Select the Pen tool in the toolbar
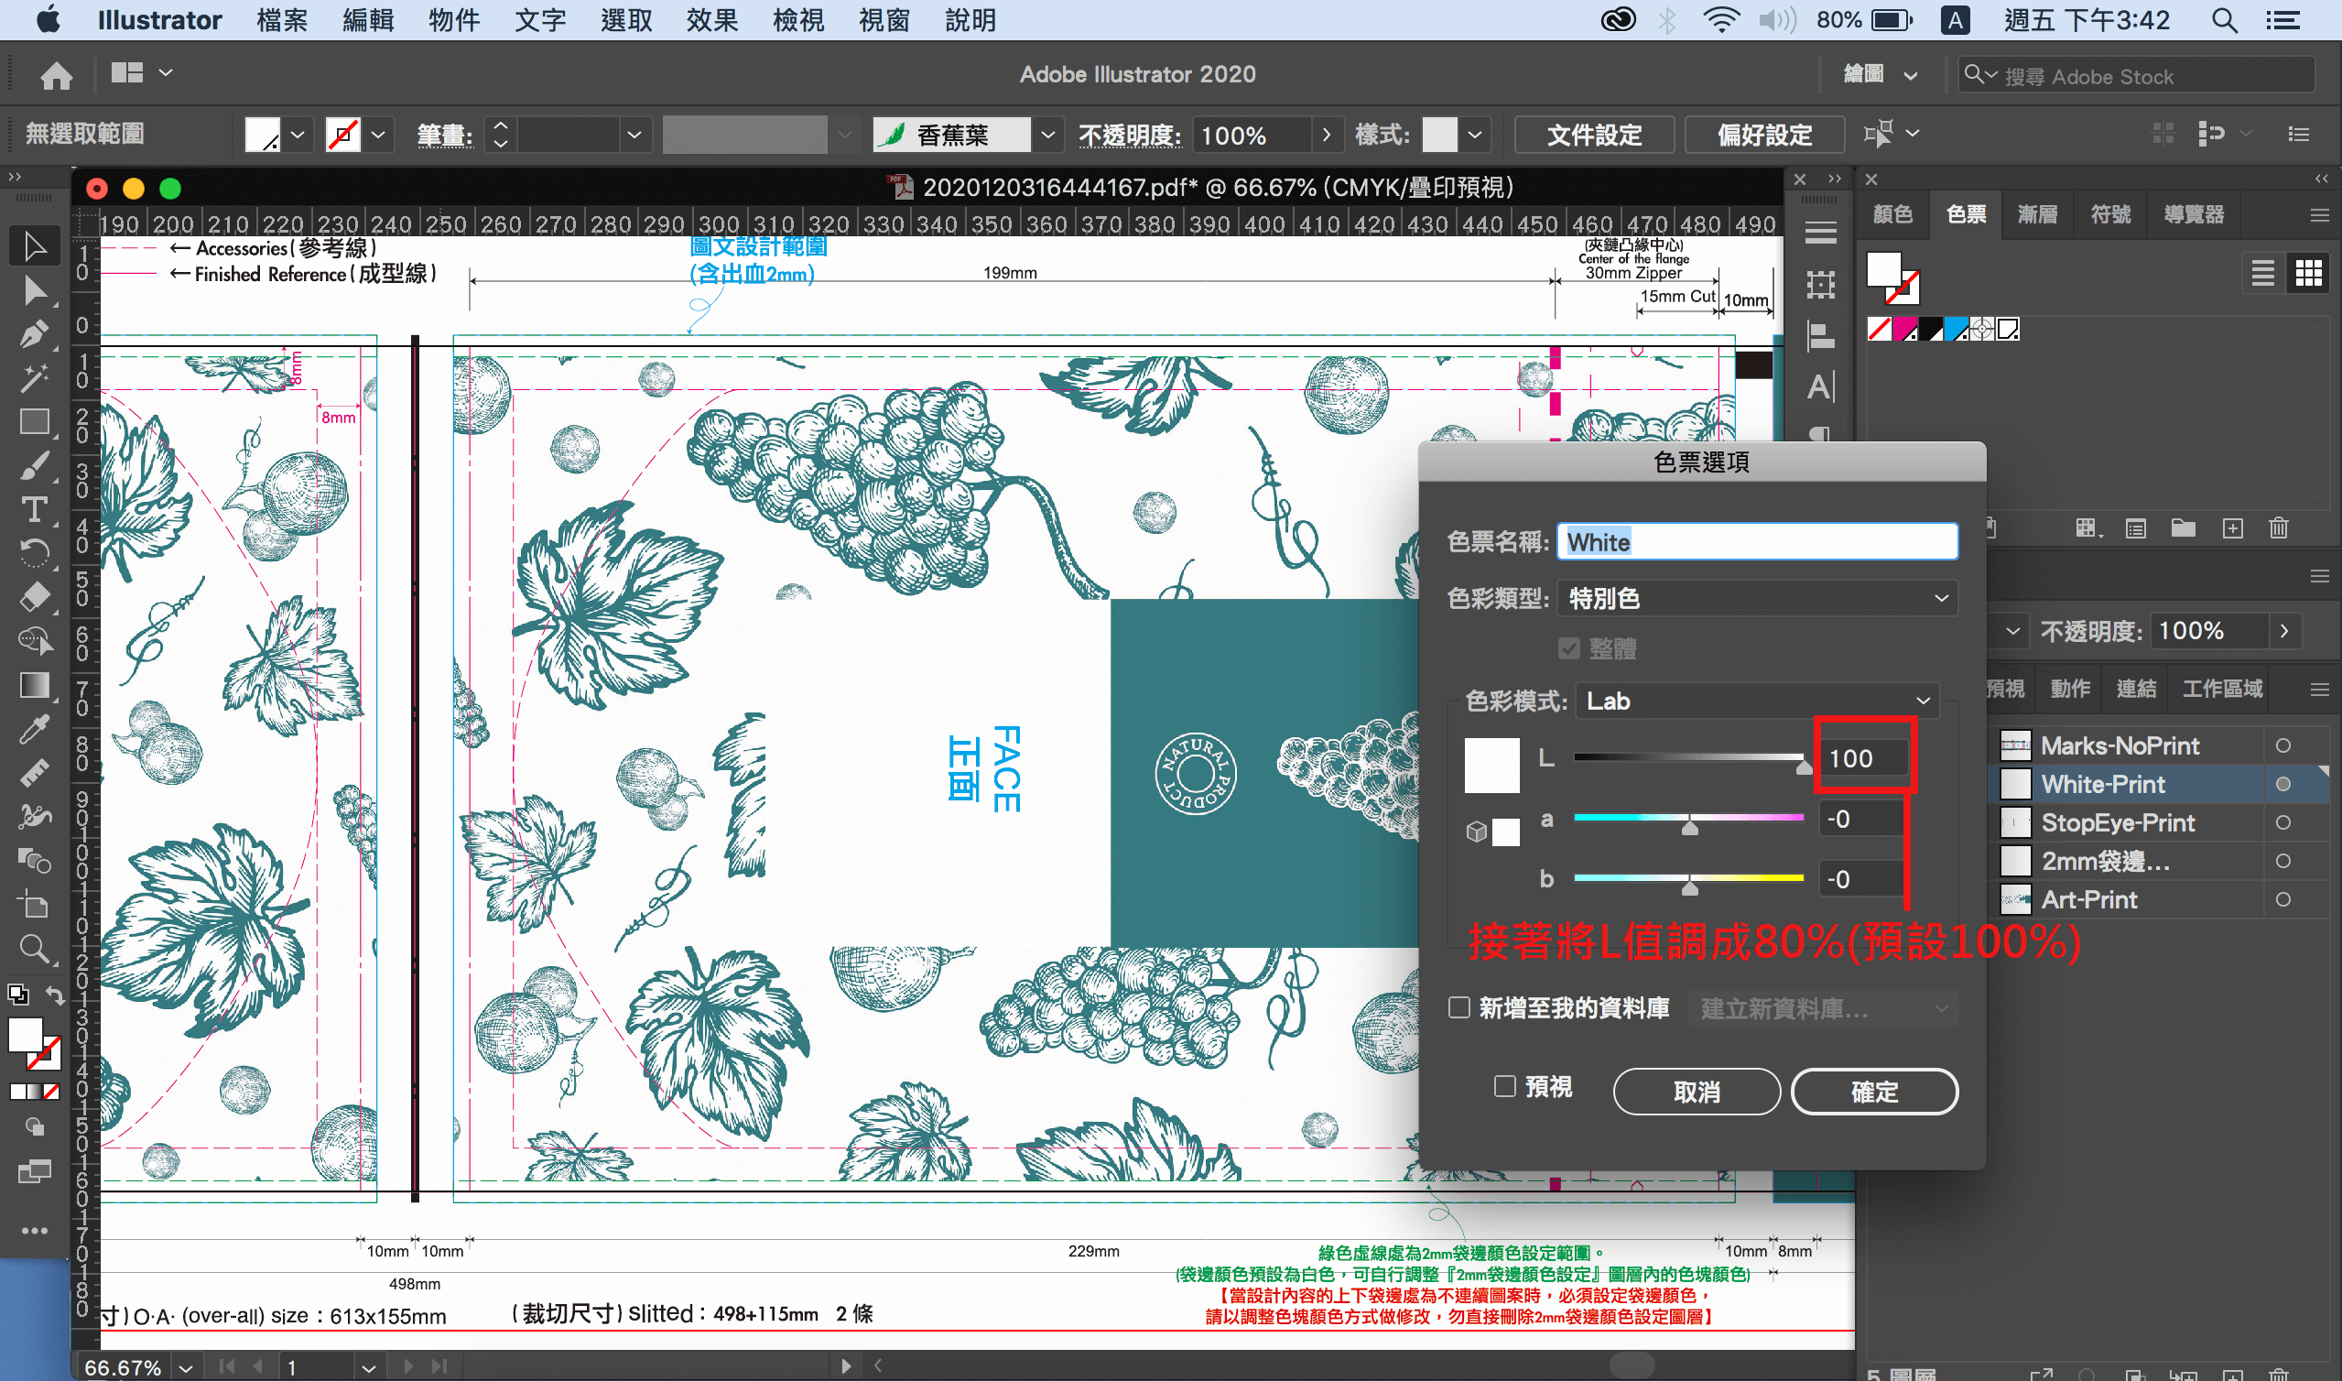Image resolution: width=2342 pixels, height=1381 pixels. pos(35,334)
